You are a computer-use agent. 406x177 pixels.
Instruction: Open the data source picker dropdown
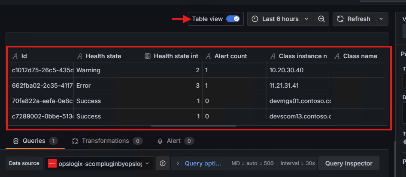(99, 163)
